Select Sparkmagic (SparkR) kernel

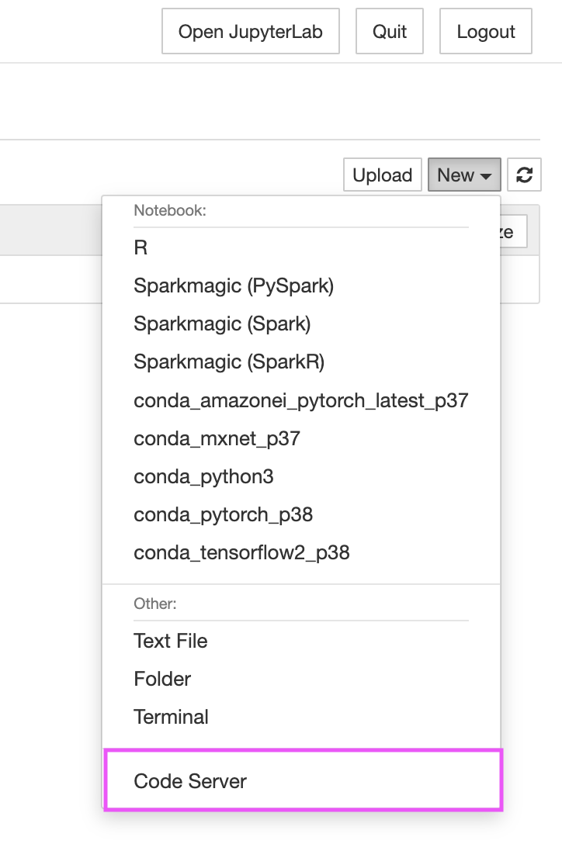click(301, 362)
